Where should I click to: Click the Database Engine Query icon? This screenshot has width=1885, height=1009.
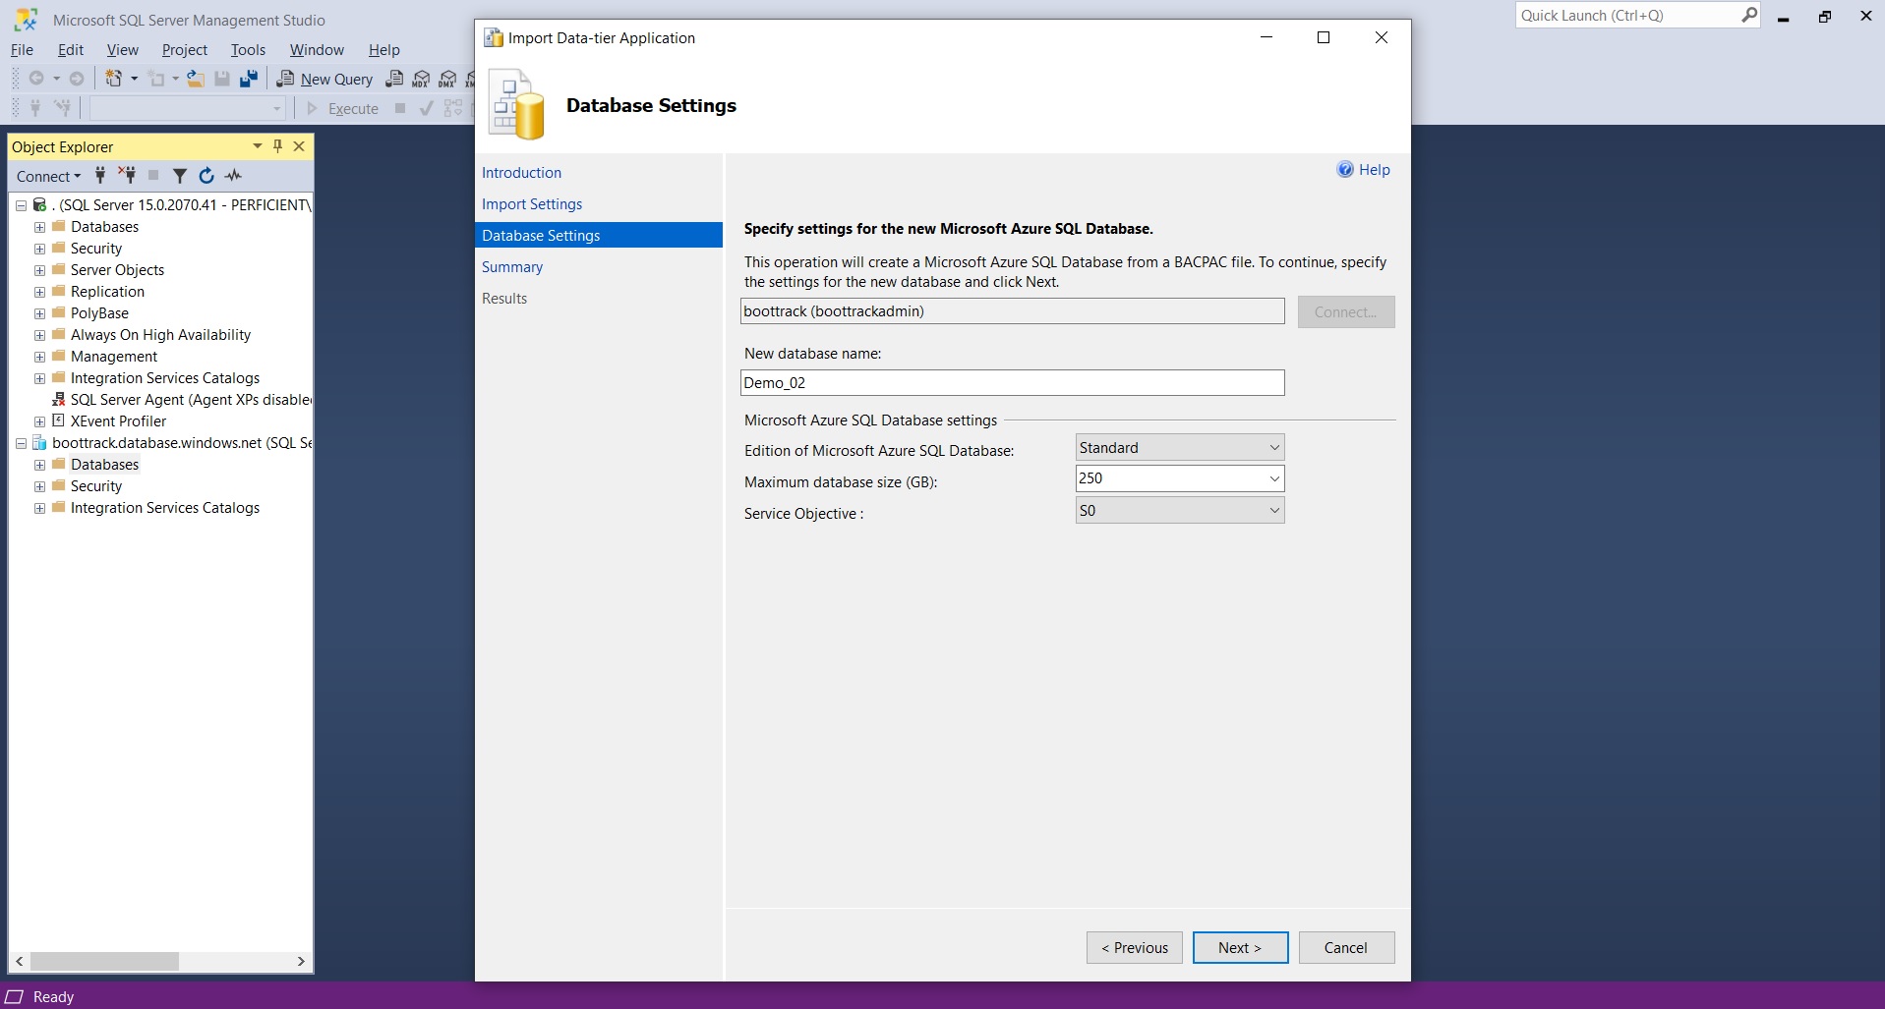[x=394, y=79]
